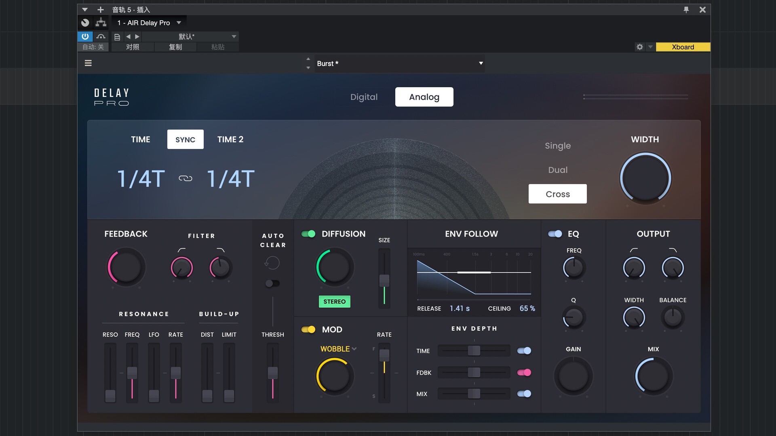Toggle the plugin bypass power icon
The width and height of the screenshot is (776, 436).
tap(84, 36)
